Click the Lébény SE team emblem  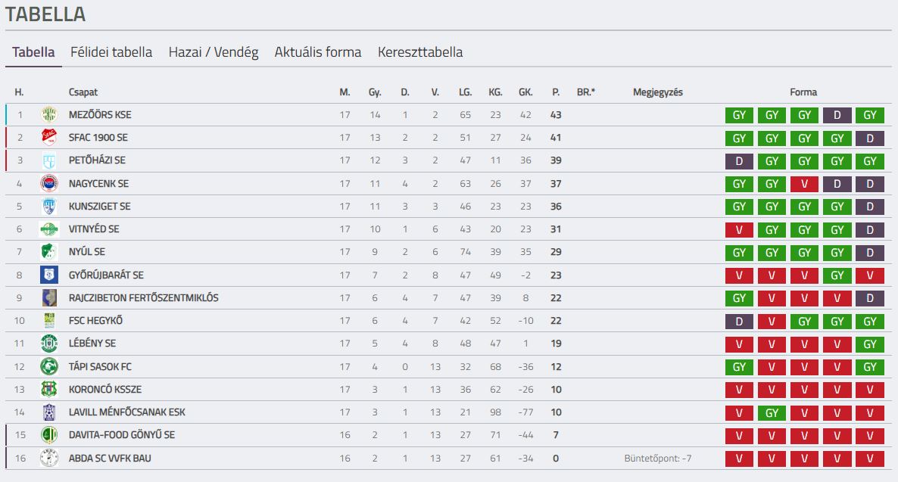pos(49,344)
